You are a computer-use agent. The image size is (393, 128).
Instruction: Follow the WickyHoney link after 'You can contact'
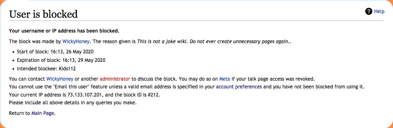tap(60, 79)
